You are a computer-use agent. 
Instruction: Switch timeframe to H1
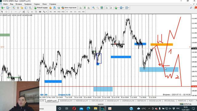[67, 12]
